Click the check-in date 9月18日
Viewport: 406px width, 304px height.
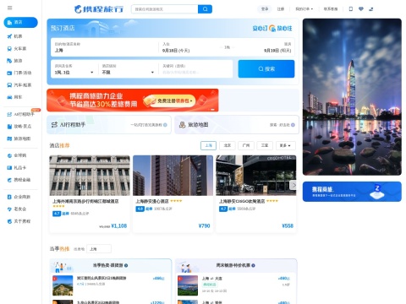176,51
